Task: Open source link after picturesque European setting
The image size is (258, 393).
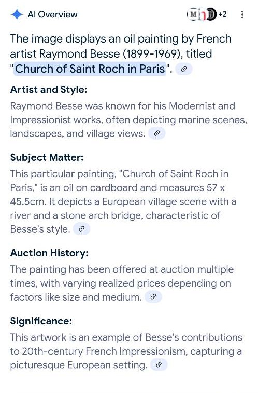Action: tap(159, 365)
